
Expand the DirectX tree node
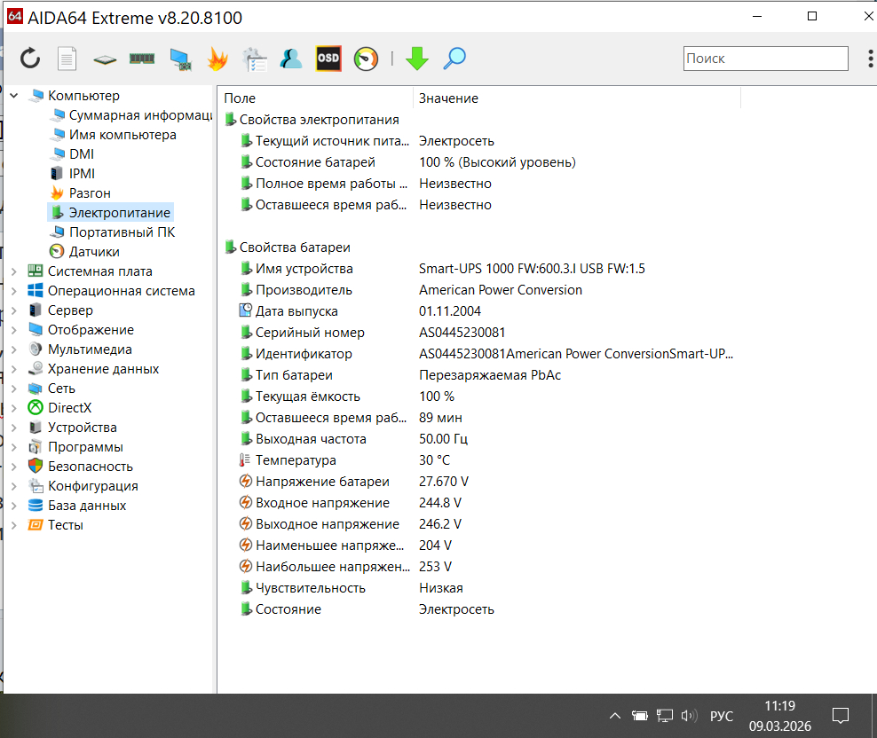(14, 408)
